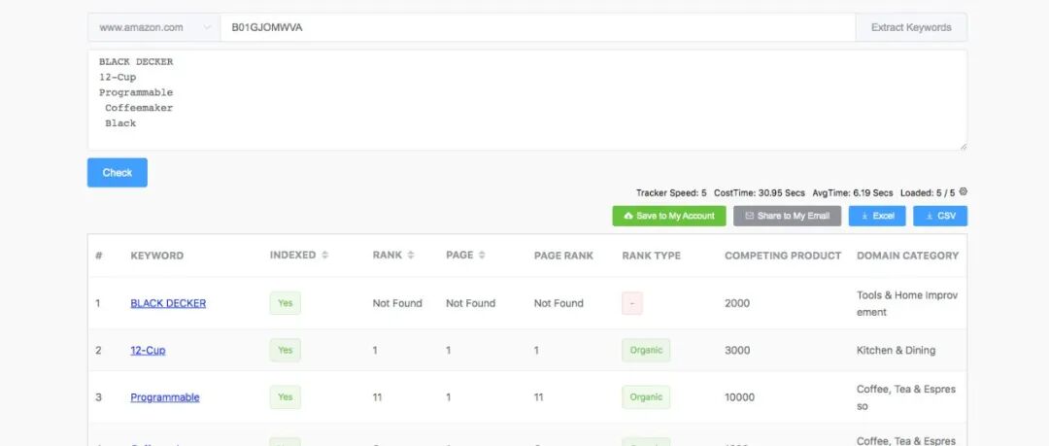Click the resize handle of the keywords textarea
The height and width of the screenshot is (446, 1049).
coord(963,146)
